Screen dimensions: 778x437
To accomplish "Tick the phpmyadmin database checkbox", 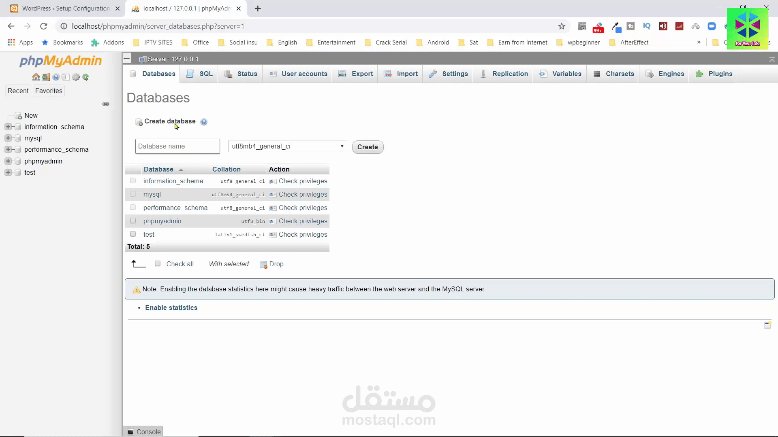I will 133,221.
